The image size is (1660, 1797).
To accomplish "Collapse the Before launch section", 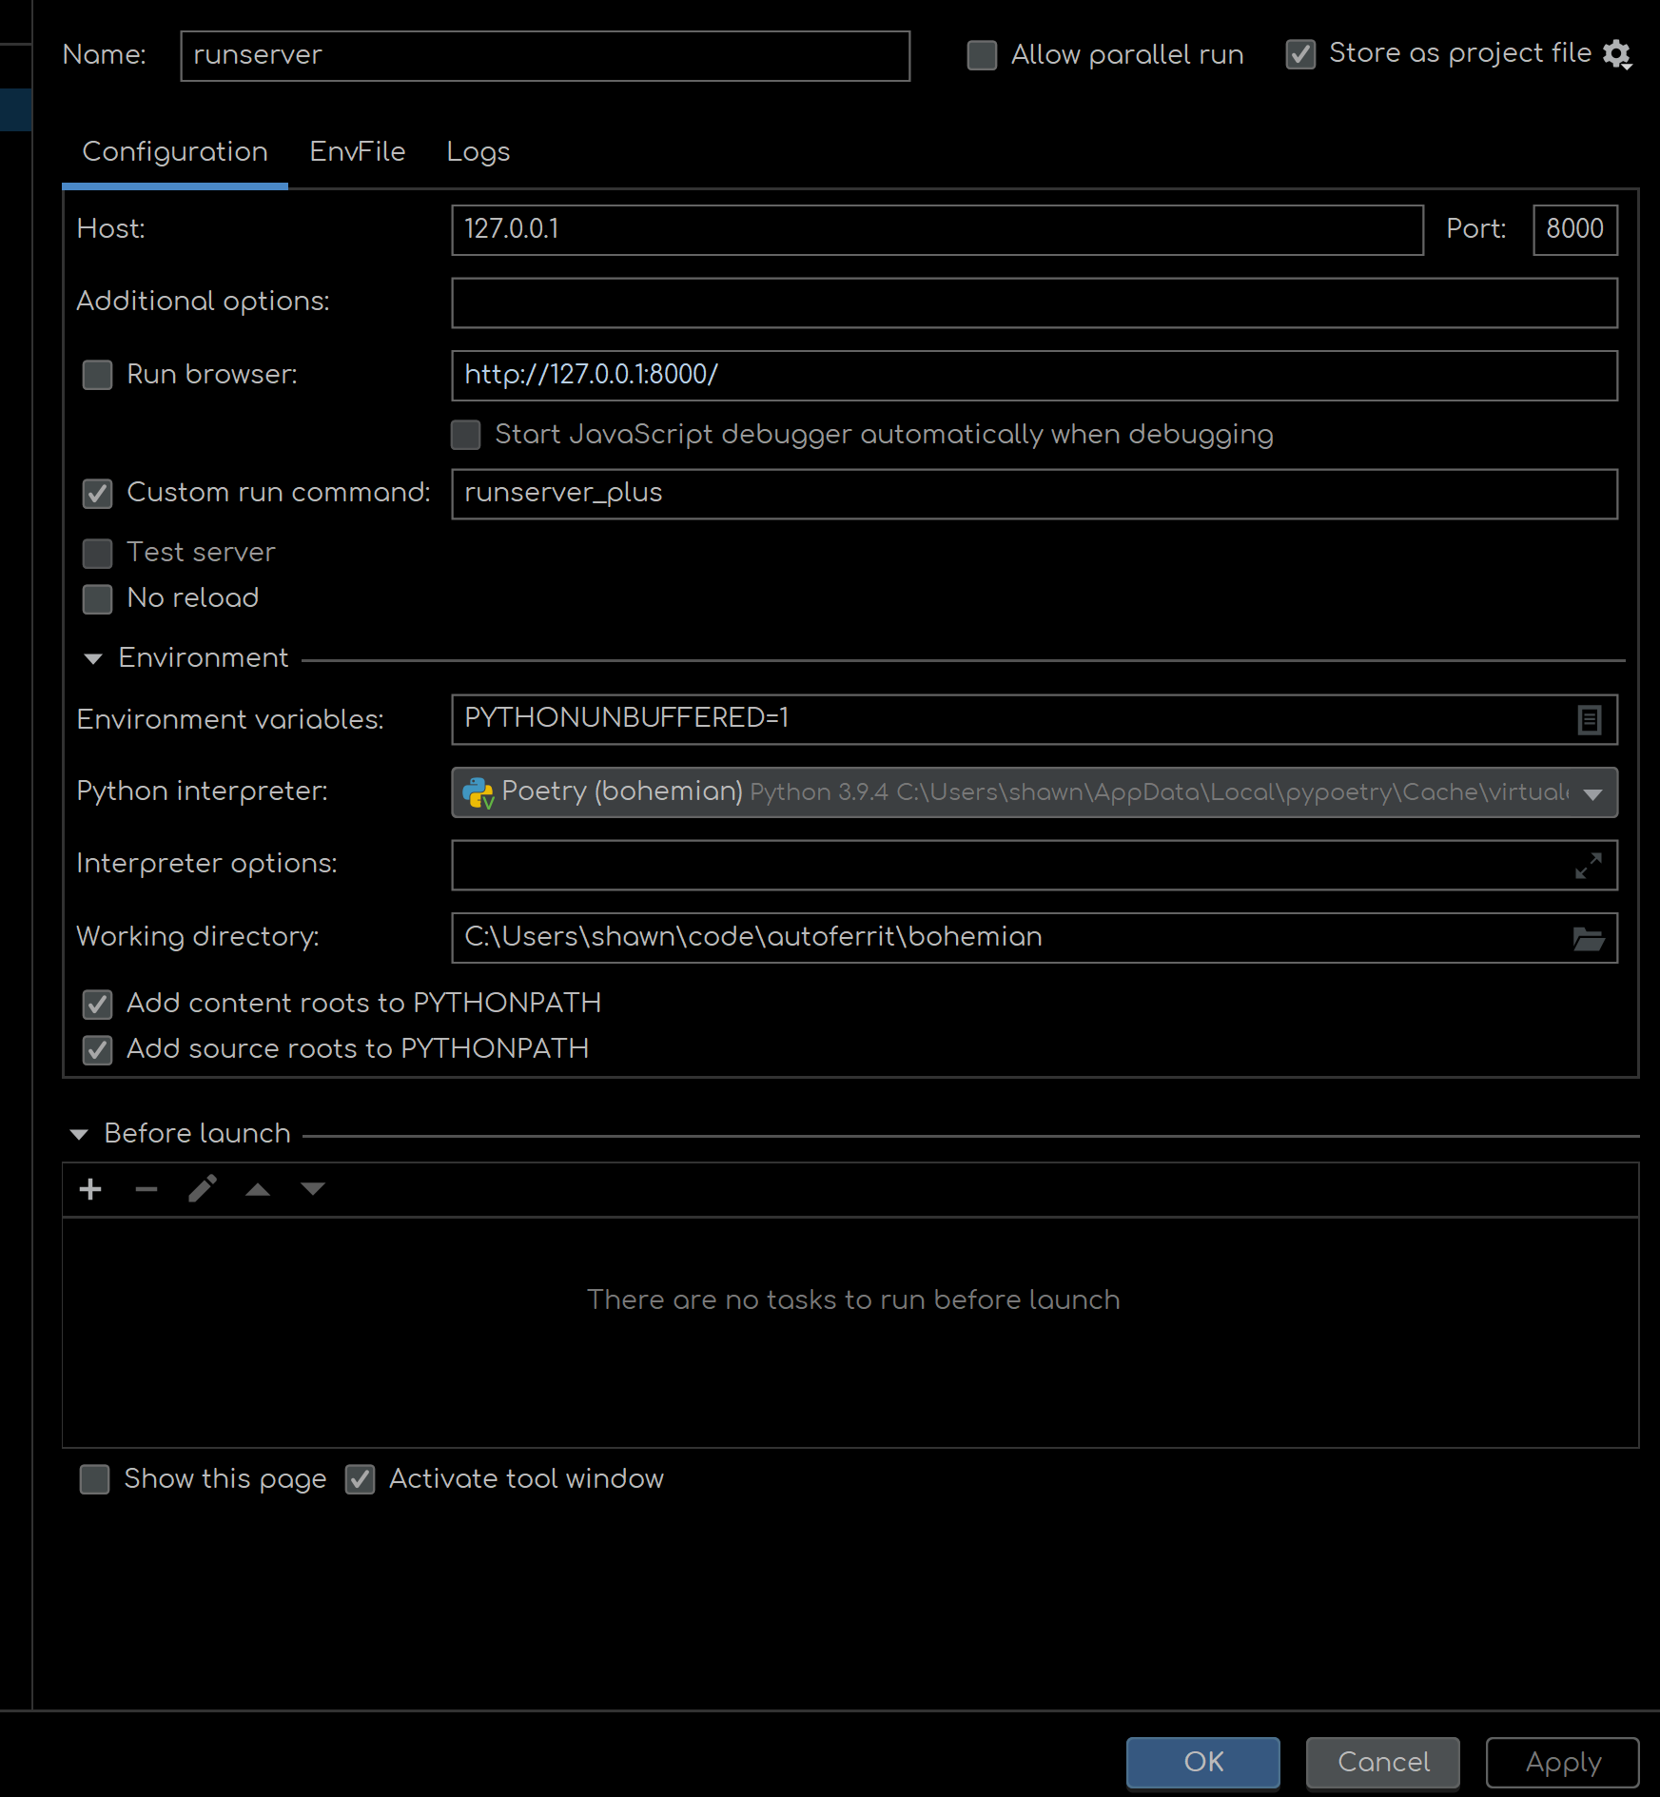I will coord(79,1134).
